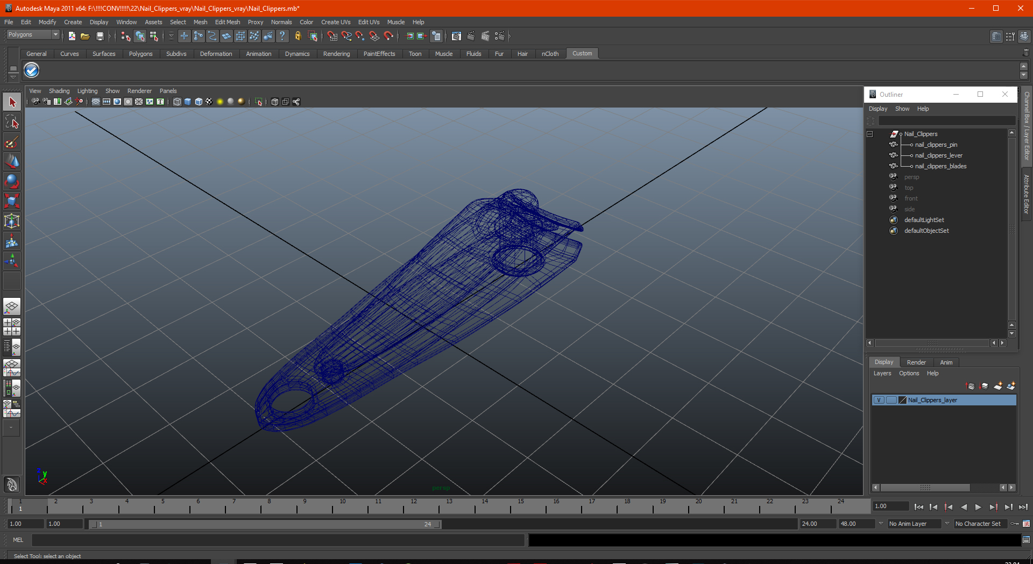Viewport: 1033px width, 564px height.
Task: Toggle film gate viewport icon
Action: [x=107, y=102]
